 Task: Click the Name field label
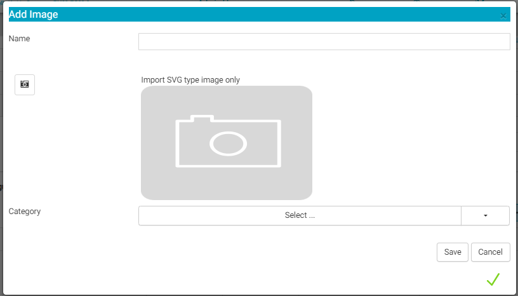(20, 39)
